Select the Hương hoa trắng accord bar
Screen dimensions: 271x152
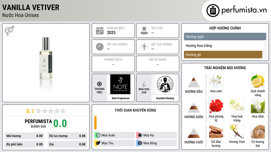coord(225,46)
